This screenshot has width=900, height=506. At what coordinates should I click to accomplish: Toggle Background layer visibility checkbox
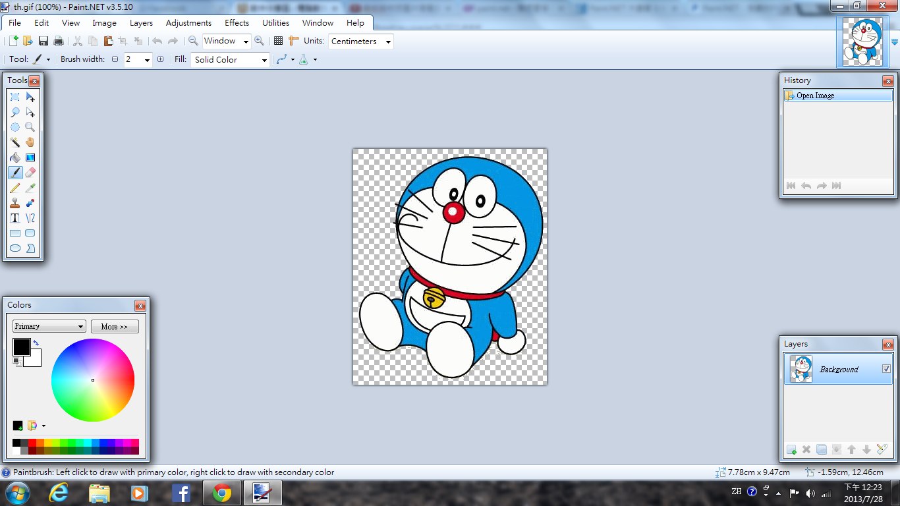886,369
